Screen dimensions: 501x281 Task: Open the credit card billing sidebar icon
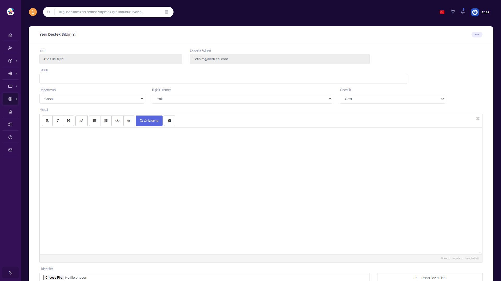pos(10,86)
